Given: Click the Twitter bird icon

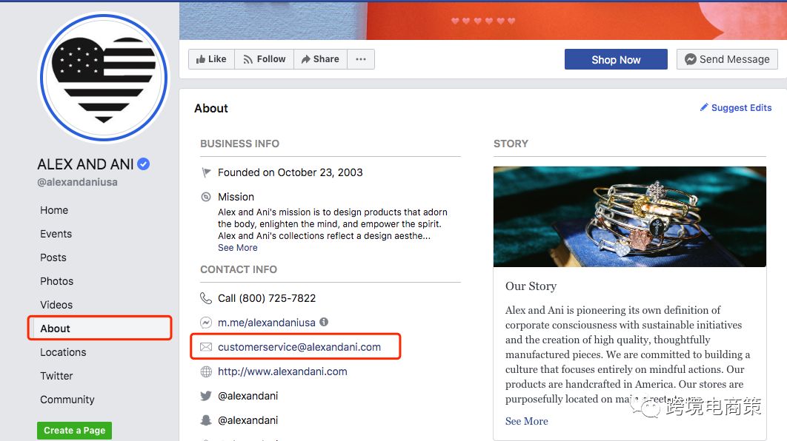Looking at the screenshot, I should [206, 396].
